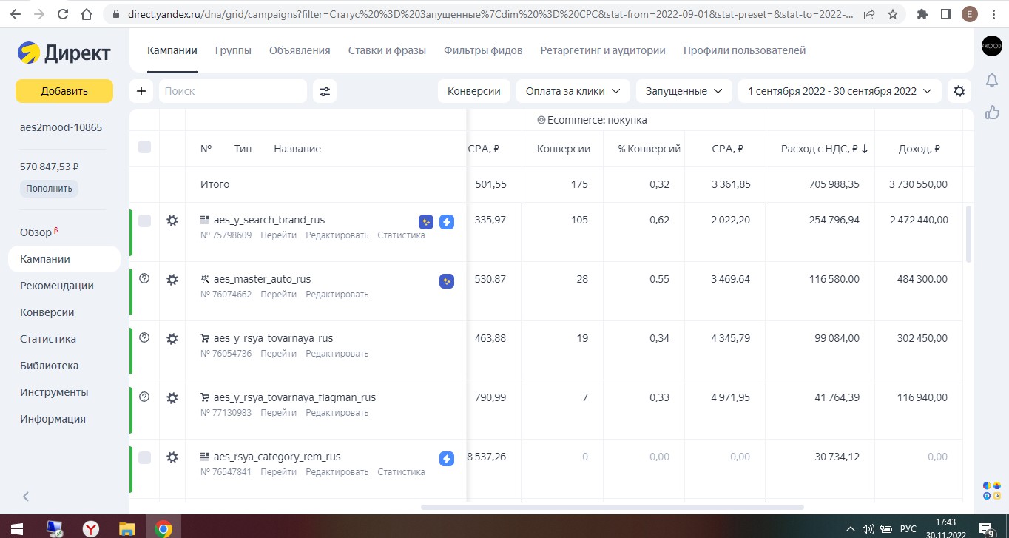Click the Пополнить balance button
Screen dimensions: 1009x538
point(49,188)
